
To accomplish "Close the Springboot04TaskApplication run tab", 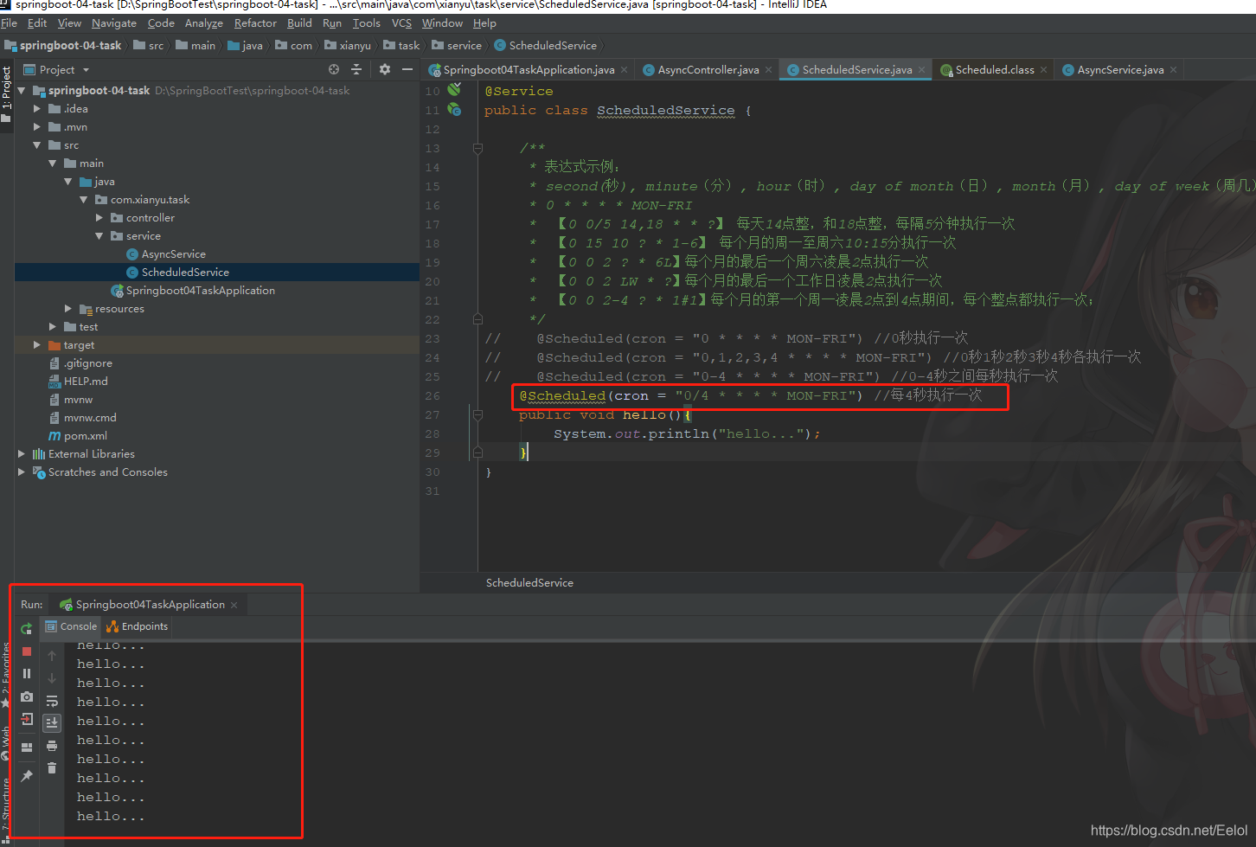I will coord(234,605).
